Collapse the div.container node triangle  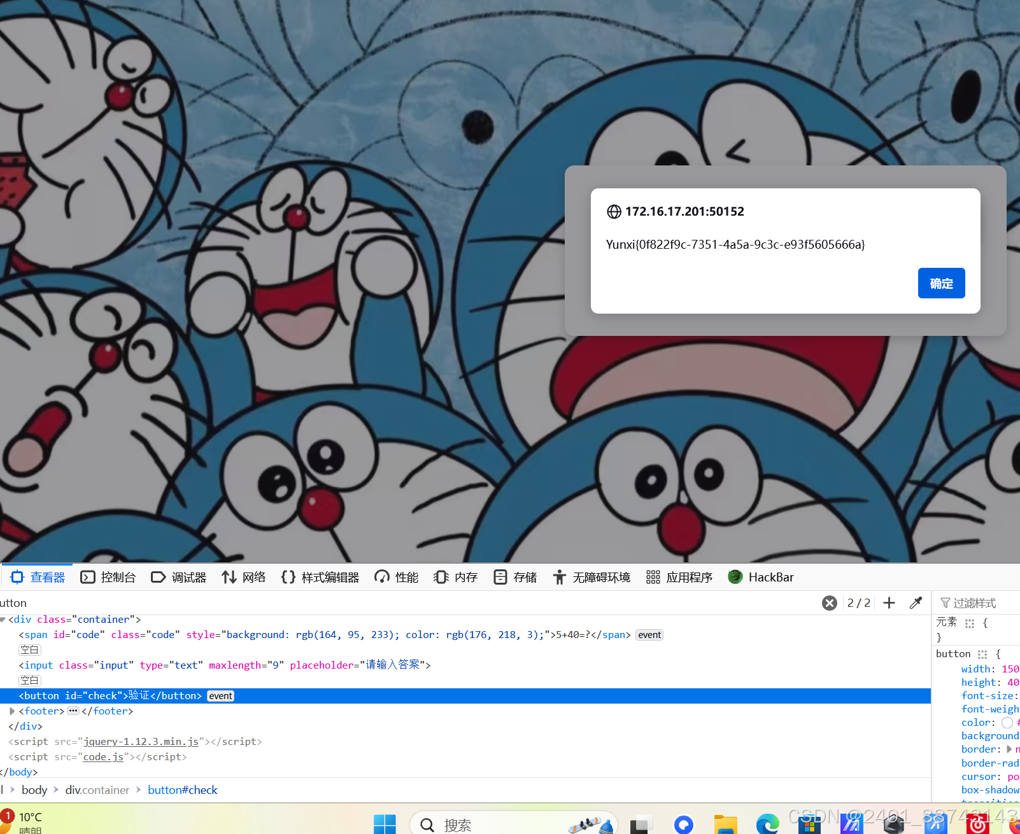(x=3, y=619)
